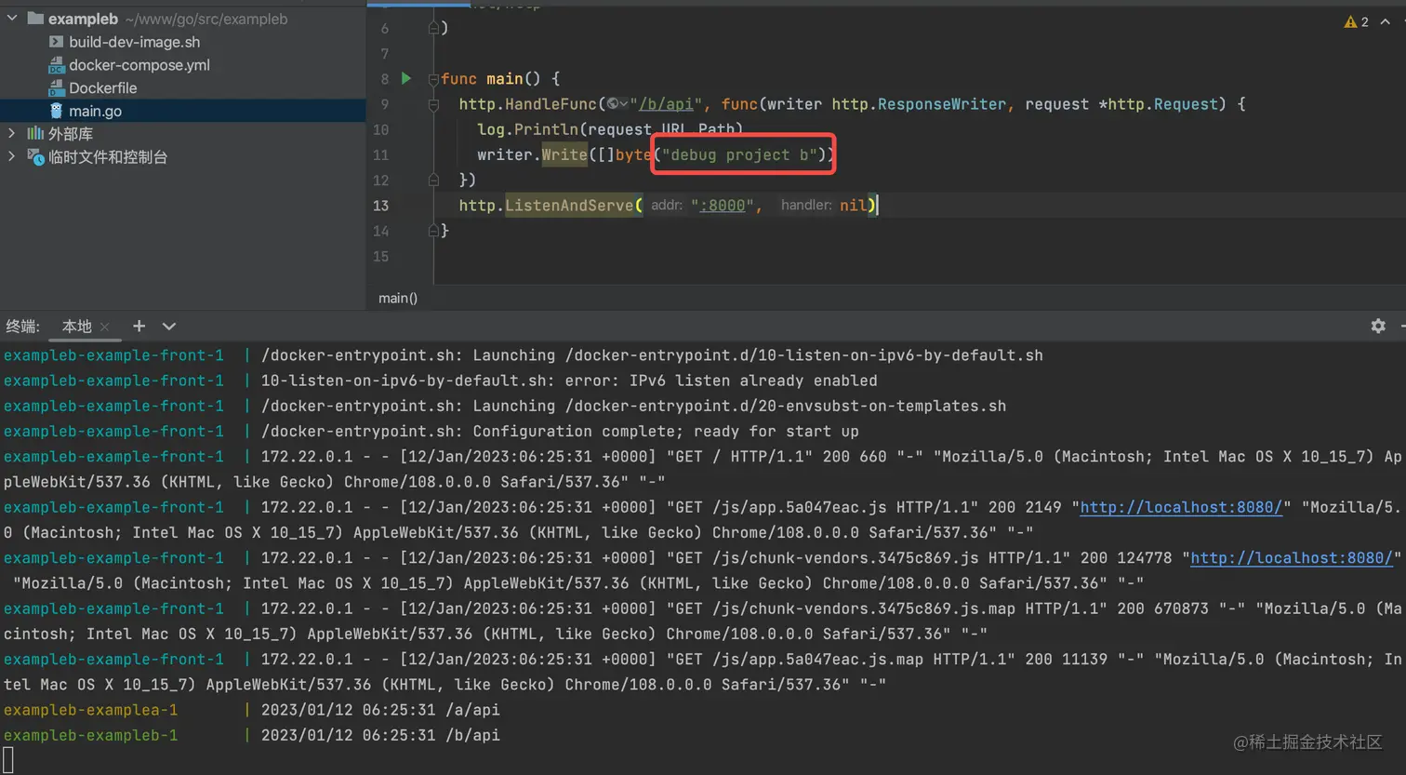Click the "ready for start up" log line
The height and width of the screenshot is (775, 1406).
click(x=431, y=432)
